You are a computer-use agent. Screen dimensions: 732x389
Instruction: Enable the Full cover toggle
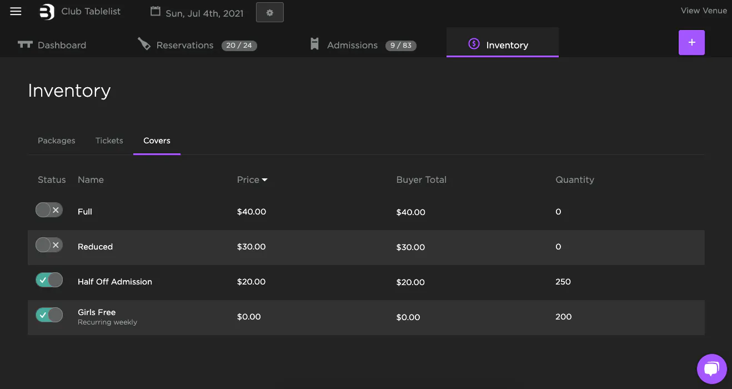49,210
